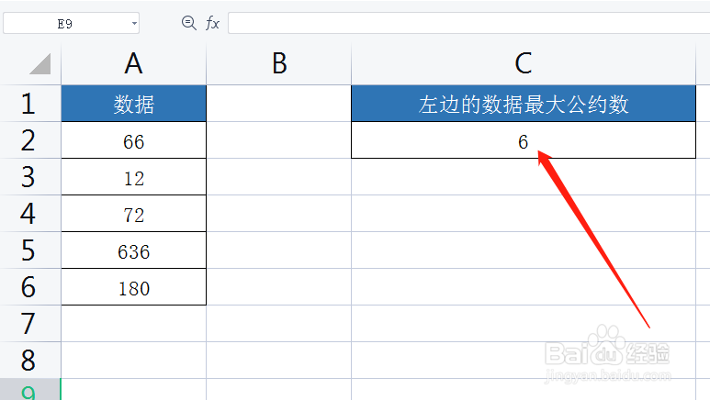
Task: Select row 4 header
Action: pyautogui.click(x=29, y=214)
